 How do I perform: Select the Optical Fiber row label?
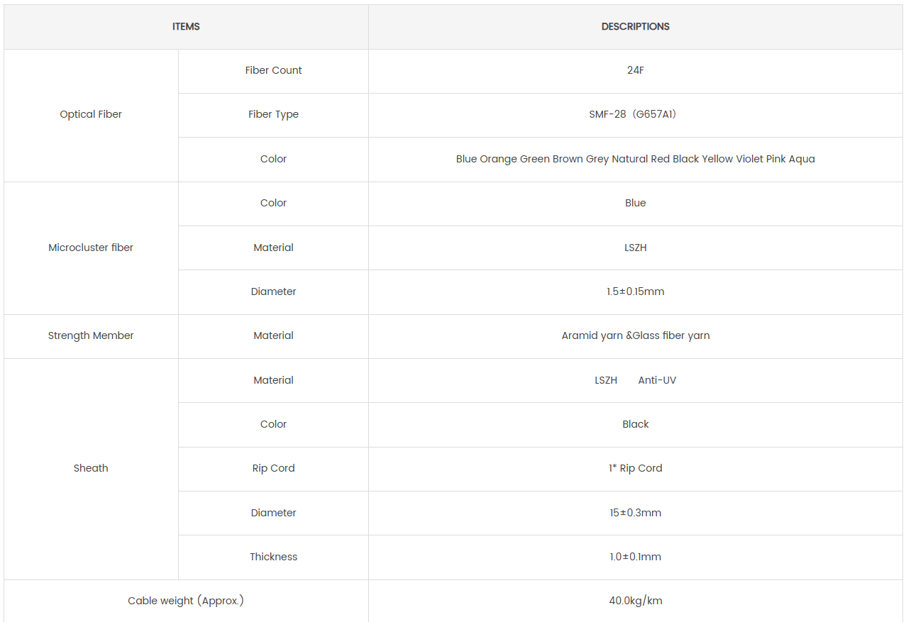[x=91, y=114]
